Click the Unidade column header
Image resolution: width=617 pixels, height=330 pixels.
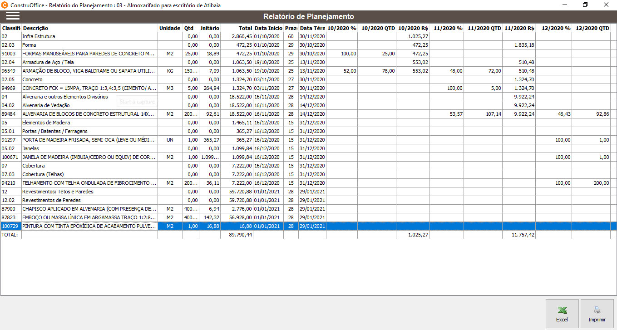click(170, 28)
